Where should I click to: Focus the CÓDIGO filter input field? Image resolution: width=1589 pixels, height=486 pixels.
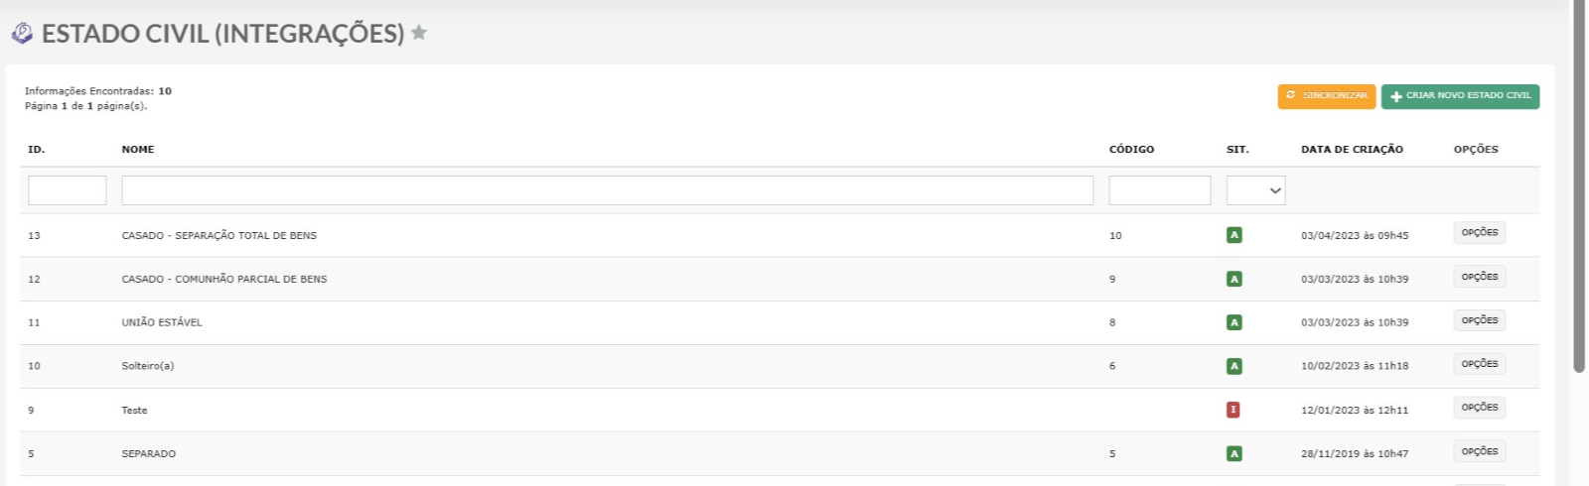[1160, 190]
